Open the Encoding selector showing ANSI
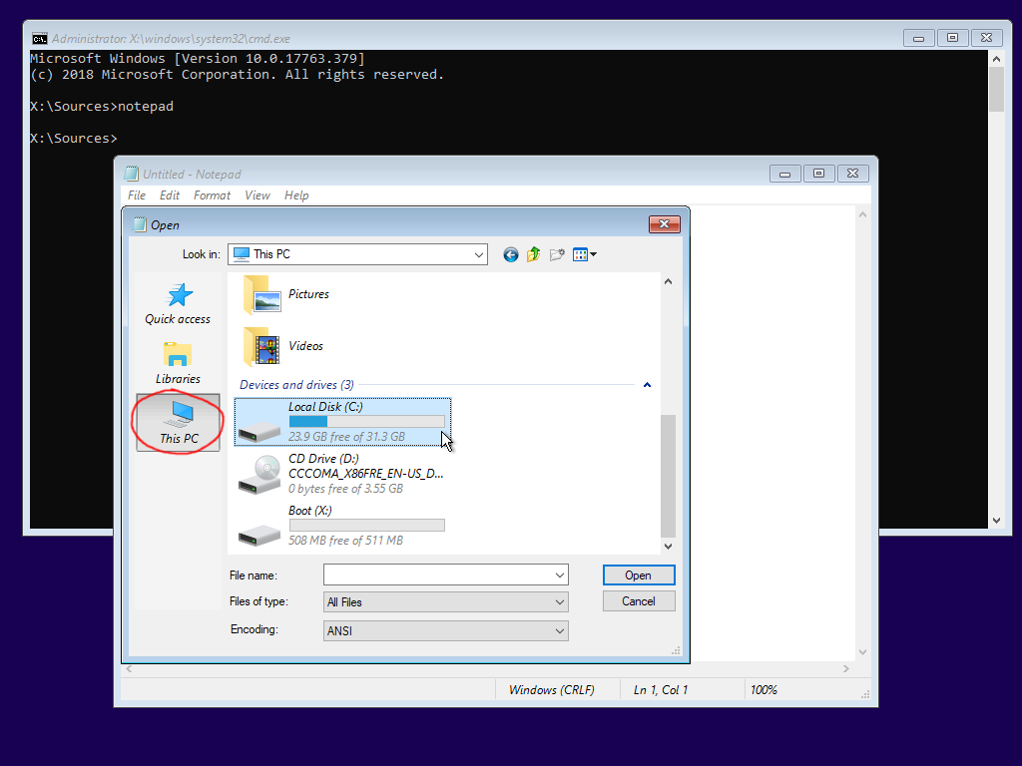 559,629
